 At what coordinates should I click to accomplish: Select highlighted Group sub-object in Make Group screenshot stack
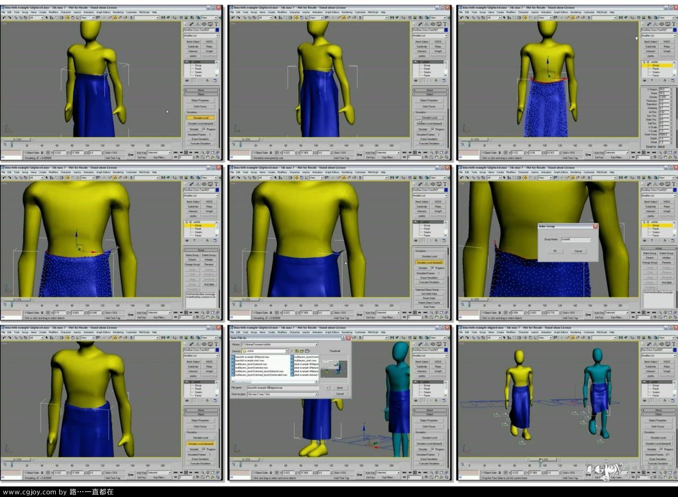[657, 225]
